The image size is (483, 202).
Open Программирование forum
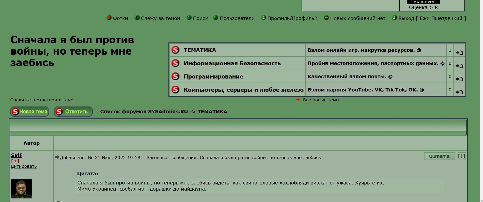213,76
